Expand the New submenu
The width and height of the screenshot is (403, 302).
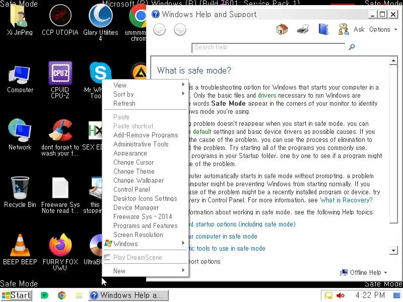tap(145, 271)
